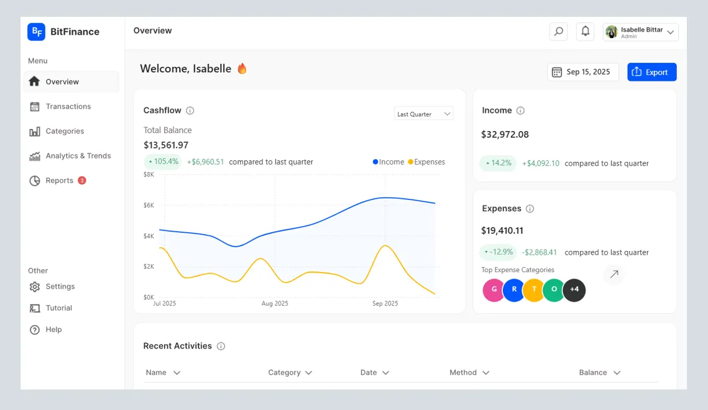Open the Sep 15, 2025 date picker
This screenshot has height=410, width=708.
(582, 71)
